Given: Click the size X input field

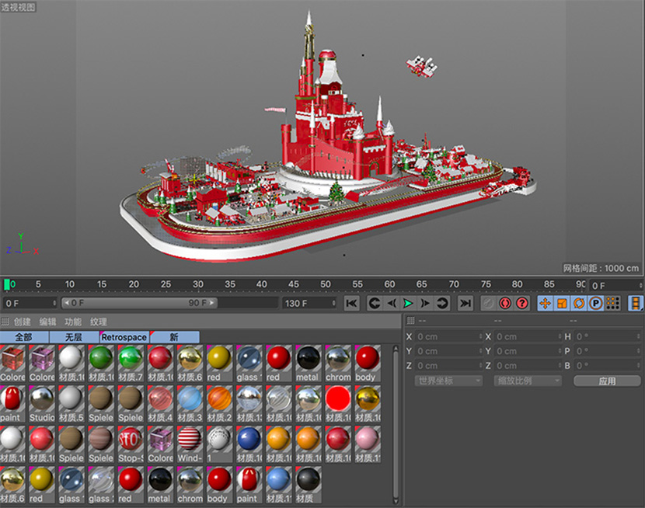Looking at the screenshot, I should click(528, 336).
